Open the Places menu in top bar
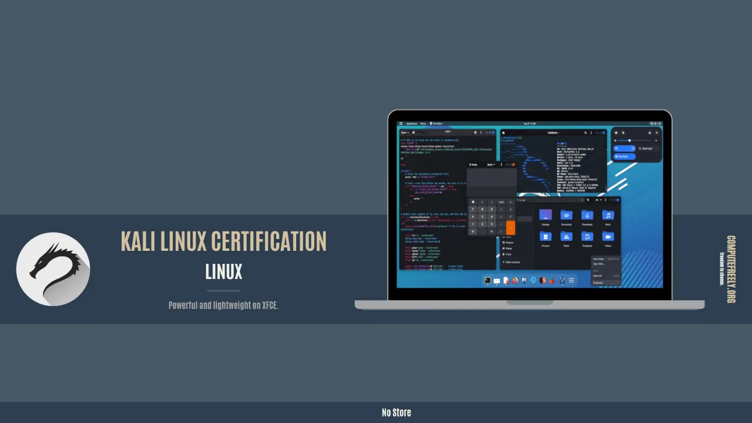The image size is (752, 423). pyautogui.click(x=423, y=123)
